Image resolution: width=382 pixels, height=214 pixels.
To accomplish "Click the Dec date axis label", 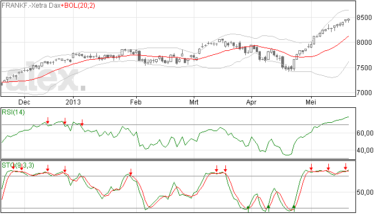I will point(24,102).
